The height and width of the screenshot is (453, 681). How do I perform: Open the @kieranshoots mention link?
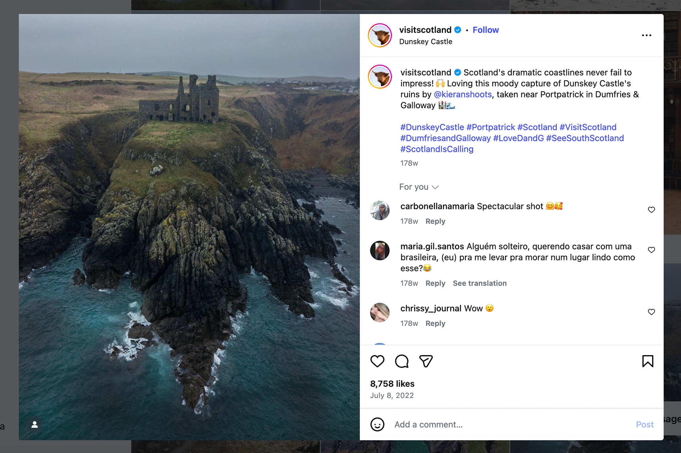463,94
